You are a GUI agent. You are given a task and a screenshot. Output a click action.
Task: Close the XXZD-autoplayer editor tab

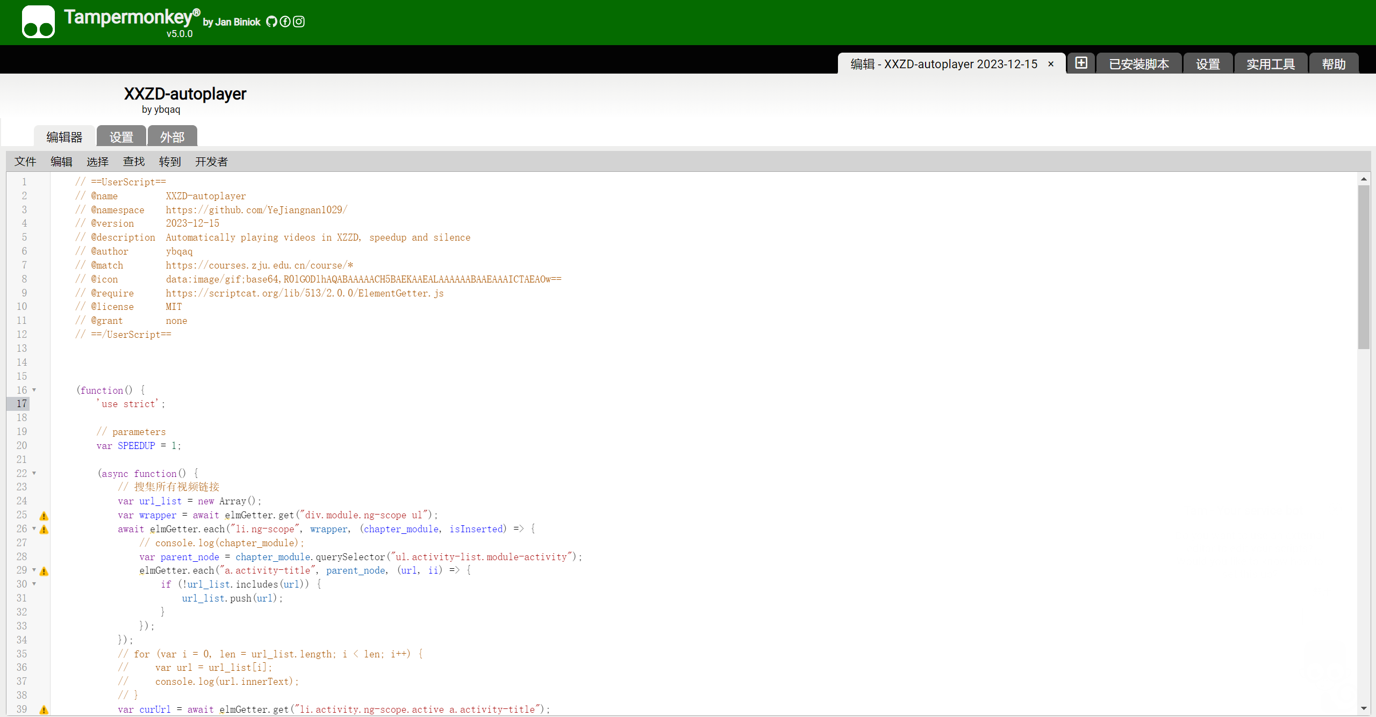tap(1050, 64)
